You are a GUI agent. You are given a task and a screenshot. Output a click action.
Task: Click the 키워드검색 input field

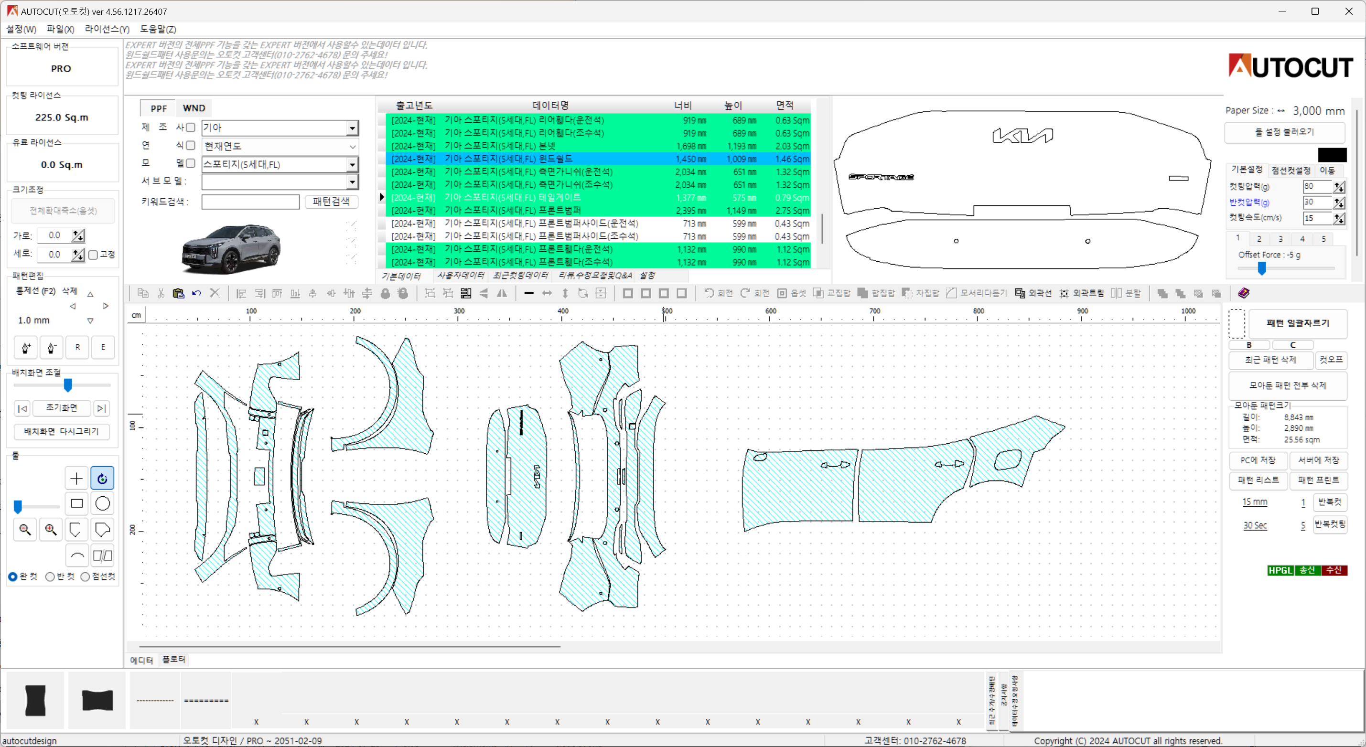(250, 202)
